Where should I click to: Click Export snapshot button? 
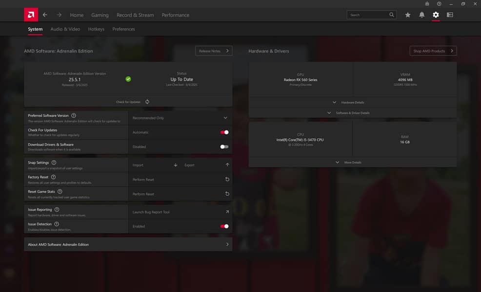(x=206, y=165)
